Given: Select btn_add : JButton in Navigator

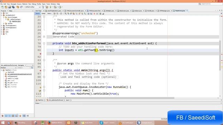Looking at the screenshot, I should pos(13,83).
